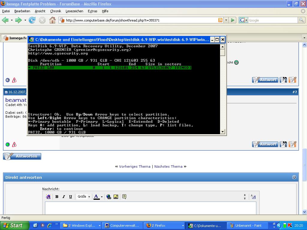This screenshot has width=307, height=230.
Task: Reload the page with the refresh icon
Action: coord(32,20)
